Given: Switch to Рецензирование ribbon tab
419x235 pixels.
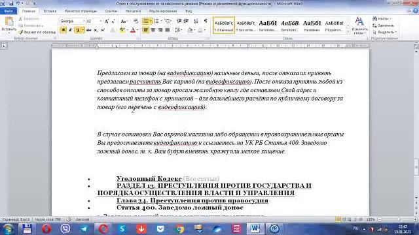Looking at the screenshot, I should click(163, 11).
